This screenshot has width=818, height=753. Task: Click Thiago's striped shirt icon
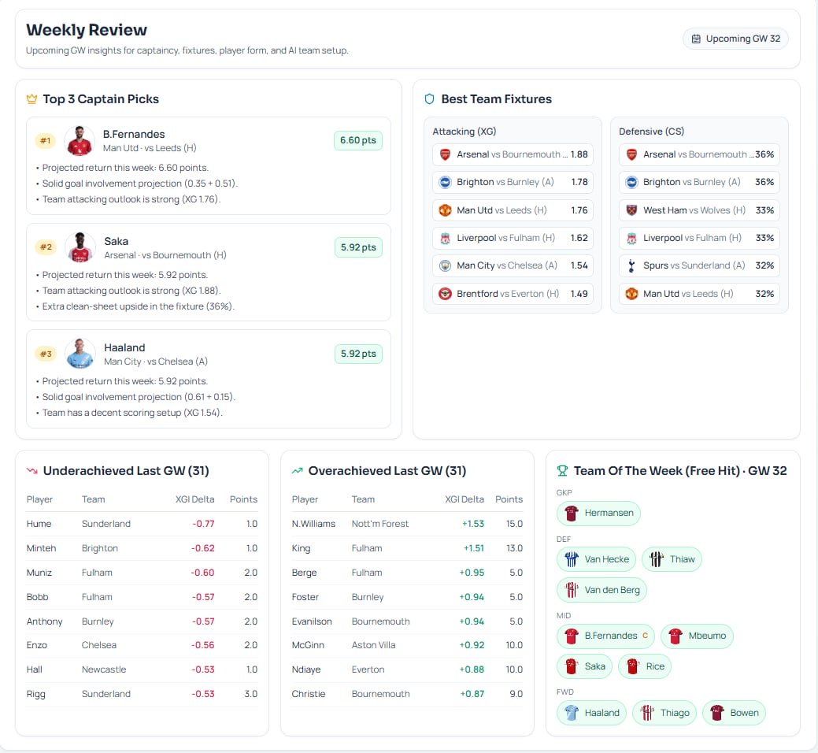(647, 713)
